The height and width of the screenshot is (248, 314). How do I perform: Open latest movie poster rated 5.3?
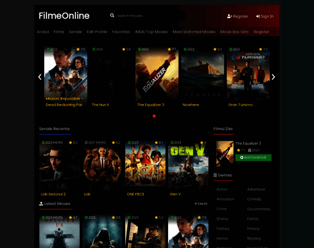pos(145,232)
